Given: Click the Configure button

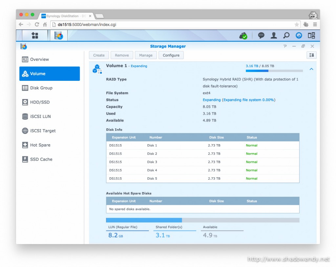Looking at the screenshot, I should click(171, 55).
